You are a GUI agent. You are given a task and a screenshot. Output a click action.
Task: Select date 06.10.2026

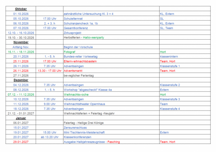[21, 23]
